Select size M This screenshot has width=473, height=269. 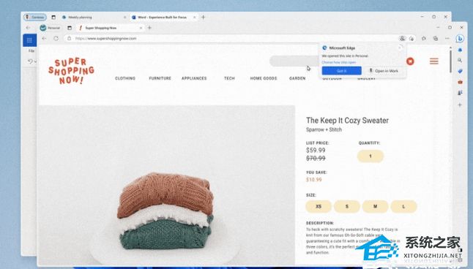coord(376,206)
